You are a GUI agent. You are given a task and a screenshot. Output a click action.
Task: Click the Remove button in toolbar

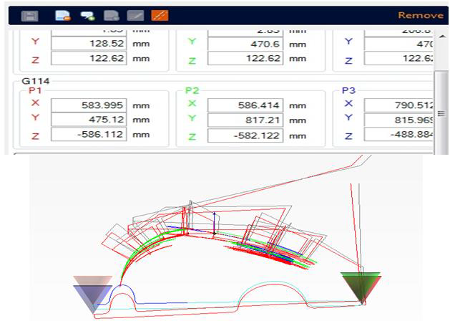point(420,15)
